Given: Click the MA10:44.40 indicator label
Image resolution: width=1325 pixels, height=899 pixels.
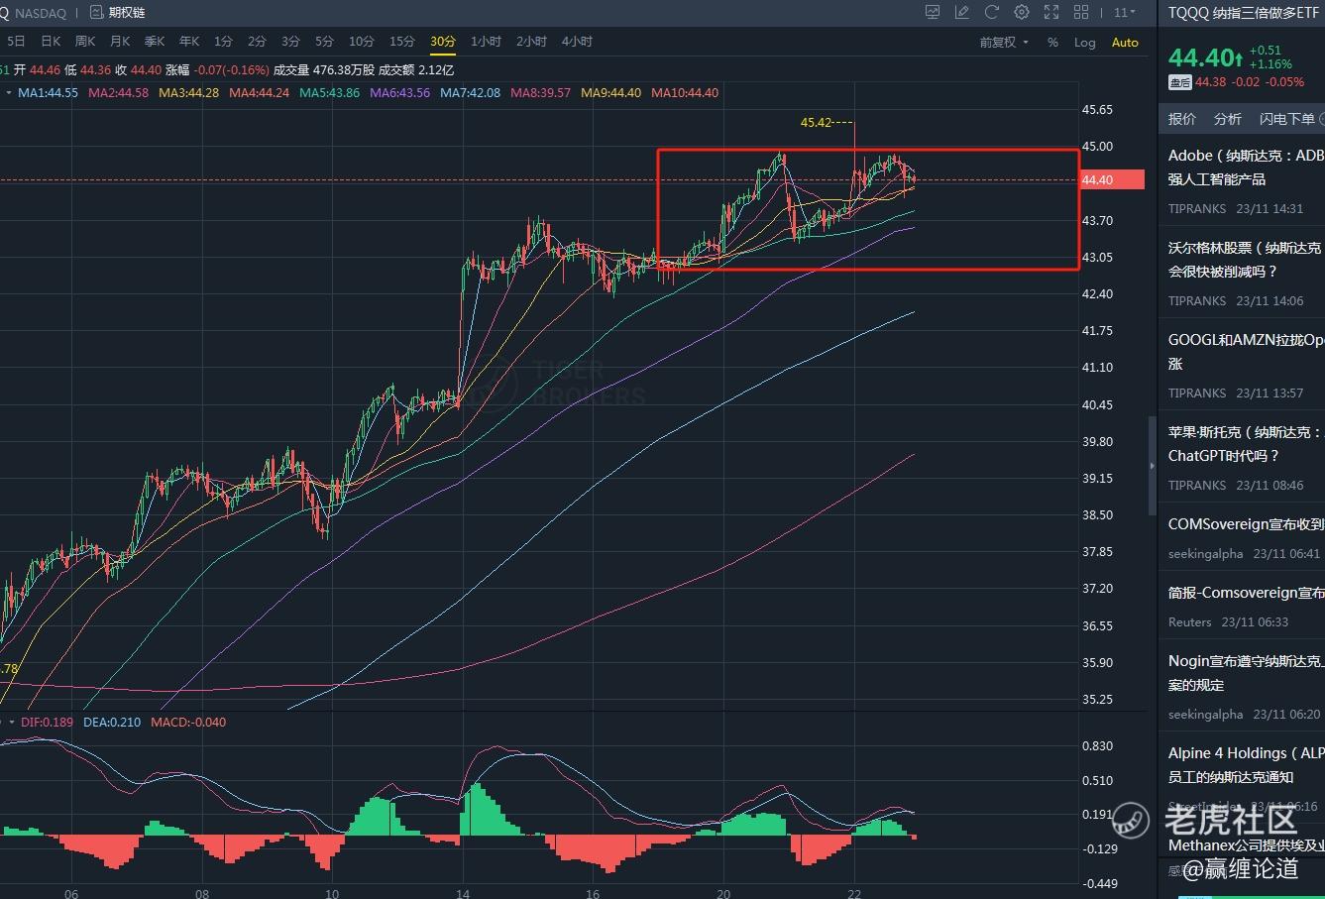Looking at the screenshot, I should 685,93.
